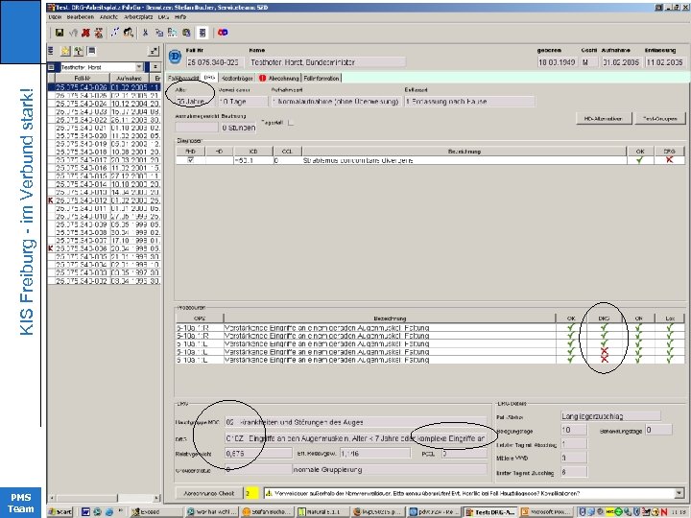Click the blue round D case icon
Image resolution: width=691 pixels, height=518 pixels.
(176, 58)
